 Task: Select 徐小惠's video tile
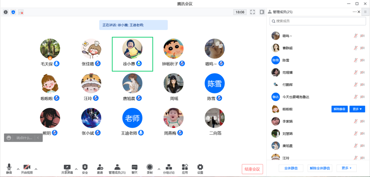click(x=132, y=54)
